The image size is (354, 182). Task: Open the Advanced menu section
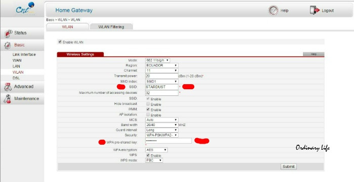22,87
